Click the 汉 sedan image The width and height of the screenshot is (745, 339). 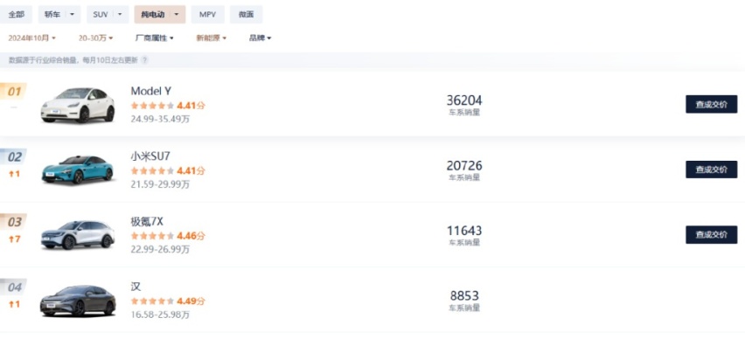(78, 301)
